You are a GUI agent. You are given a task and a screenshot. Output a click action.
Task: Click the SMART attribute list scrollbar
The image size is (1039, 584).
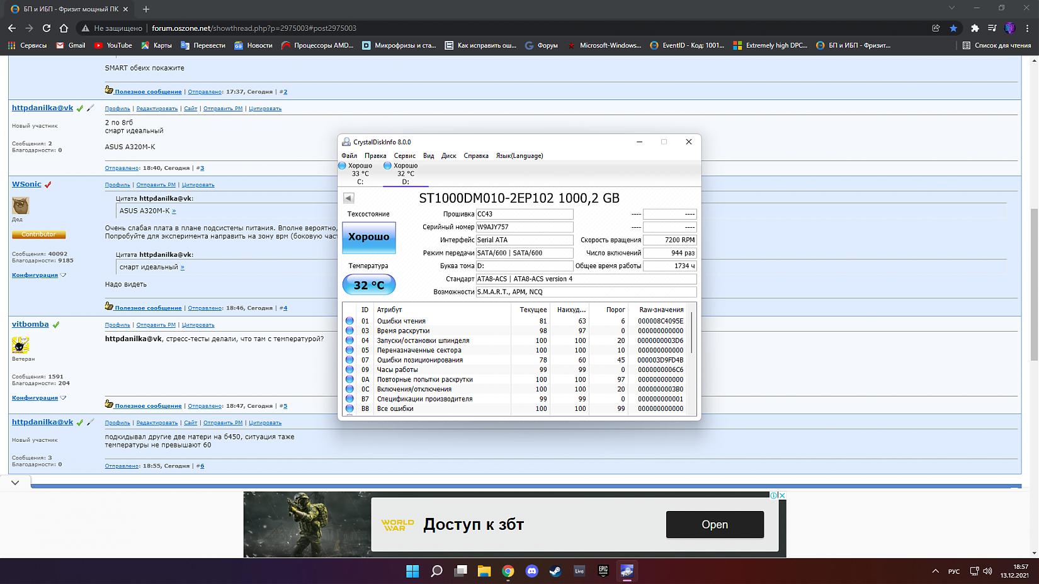pos(692,334)
